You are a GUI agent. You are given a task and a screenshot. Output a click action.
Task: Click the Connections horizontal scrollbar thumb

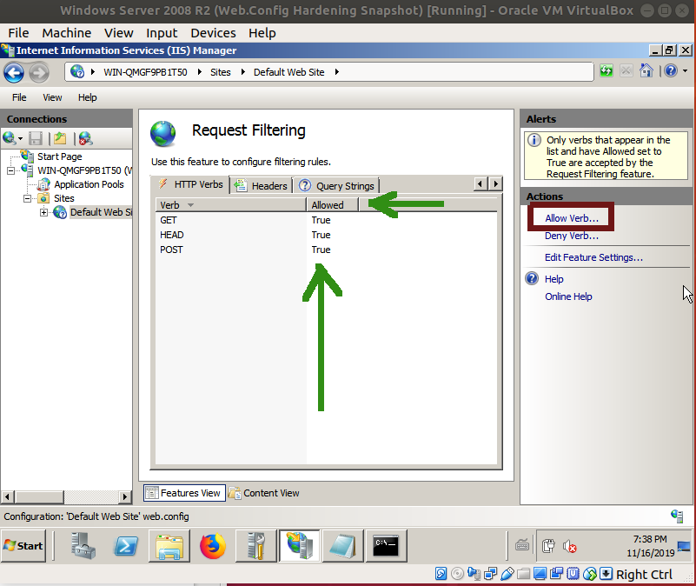39,496
